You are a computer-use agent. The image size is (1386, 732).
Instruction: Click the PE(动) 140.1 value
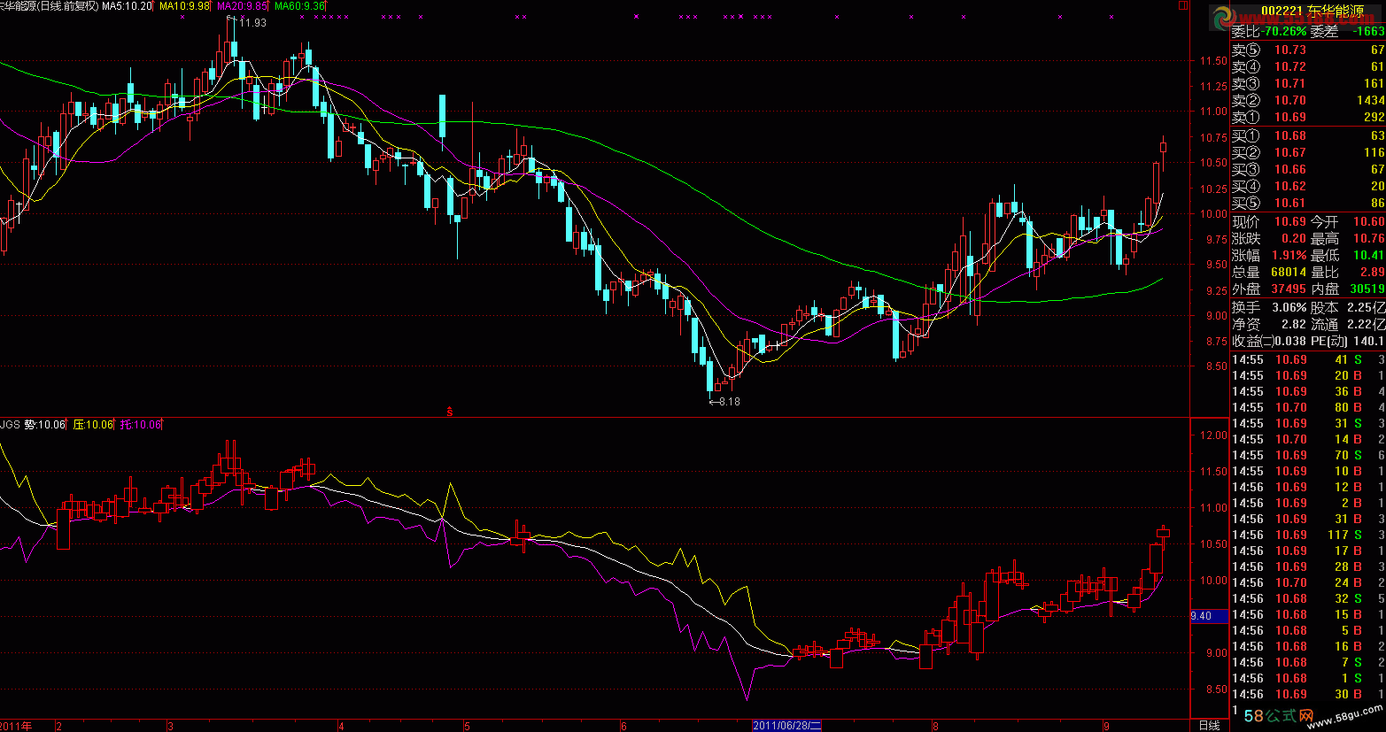1368,341
